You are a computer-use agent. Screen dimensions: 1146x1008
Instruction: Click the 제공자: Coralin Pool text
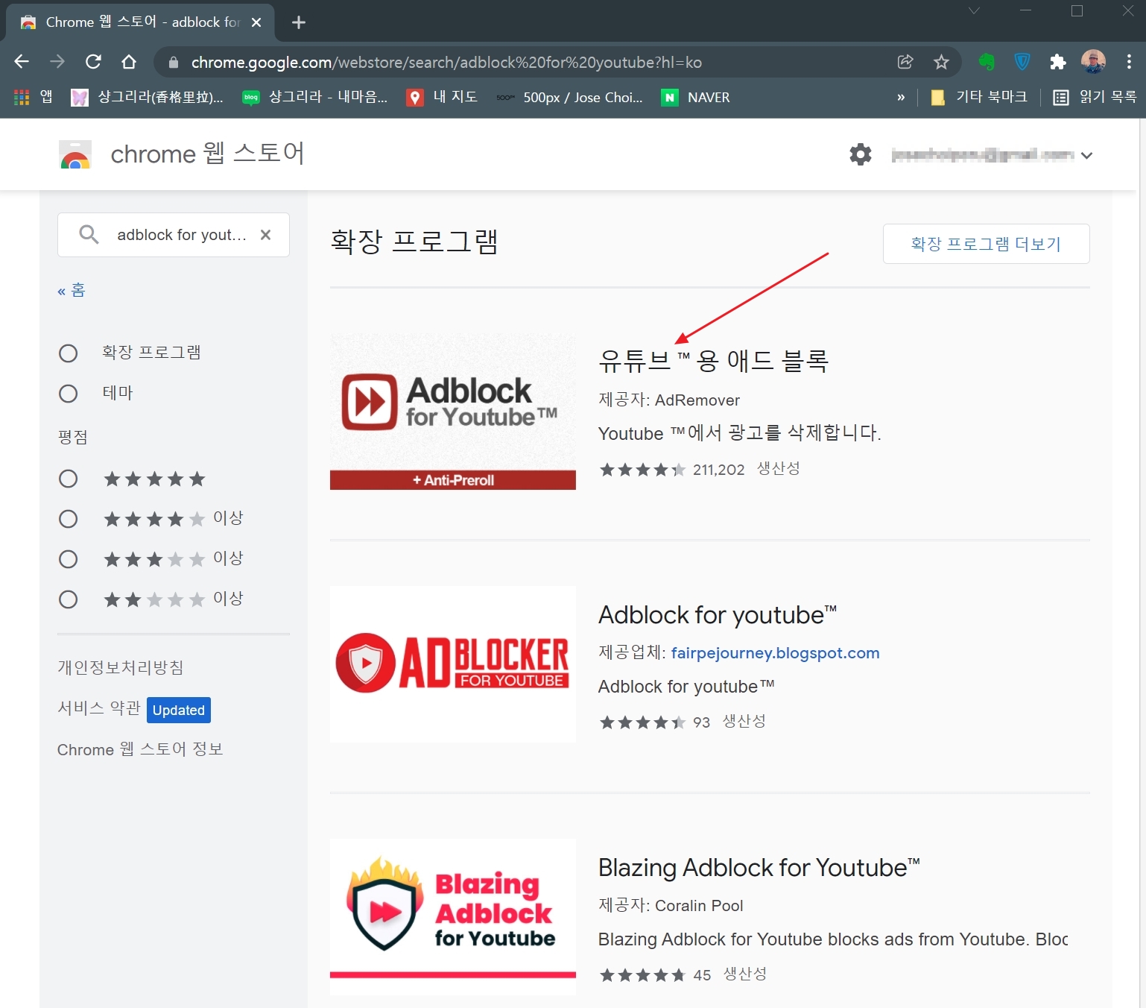671,906
